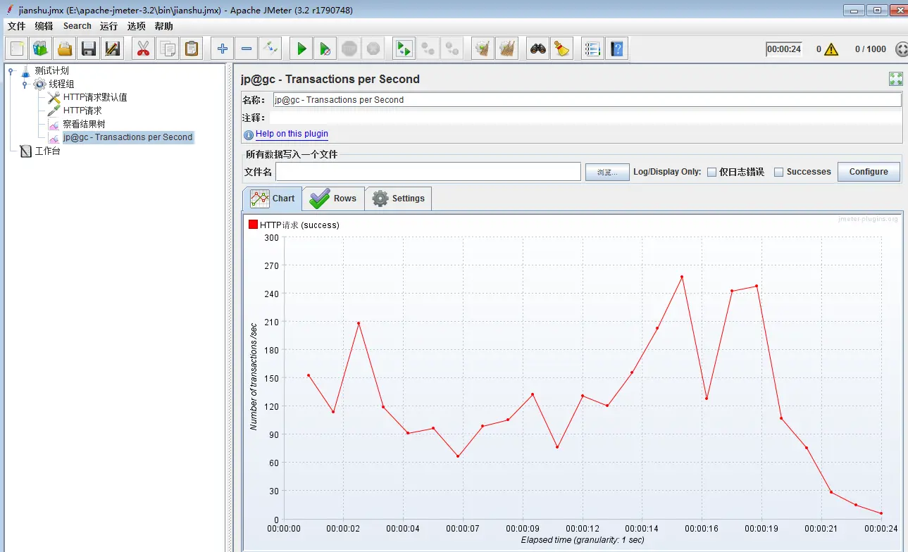
Task: Click the 0 / 1000 thread count
Action: coord(871,49)
